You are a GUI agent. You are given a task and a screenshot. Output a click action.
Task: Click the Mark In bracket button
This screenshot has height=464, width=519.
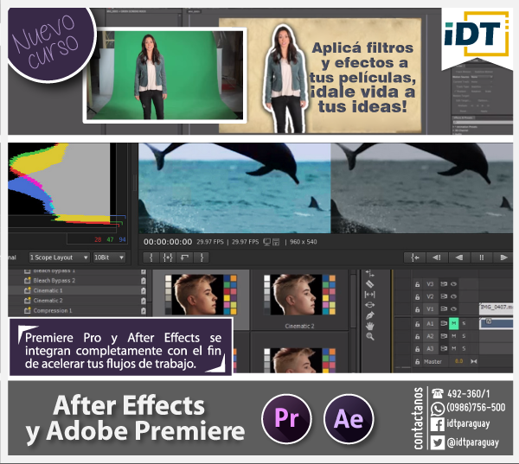pyautogui.click(x=151, y=257)
